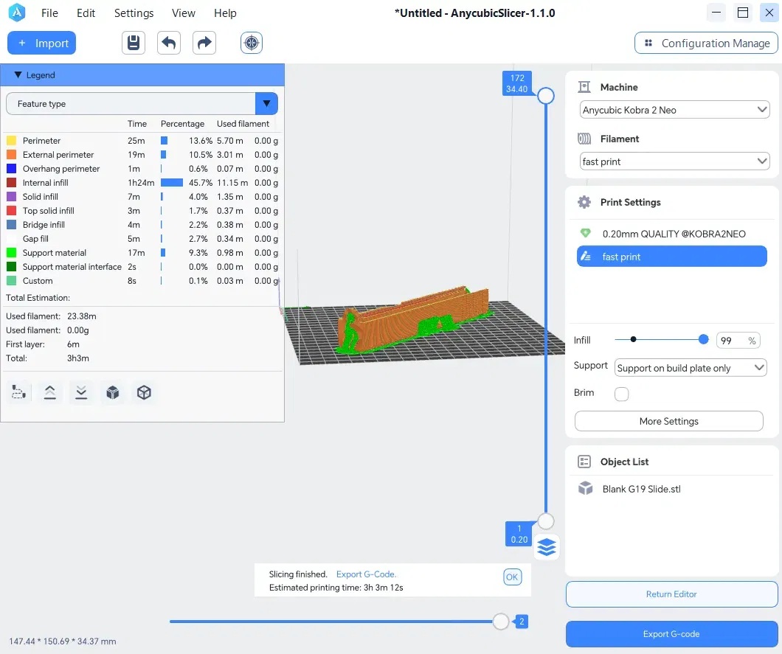The height and width of the screenshot is (654, 782).
Task: Click the Configuration Manage grid icon
Action: [648, 43]
